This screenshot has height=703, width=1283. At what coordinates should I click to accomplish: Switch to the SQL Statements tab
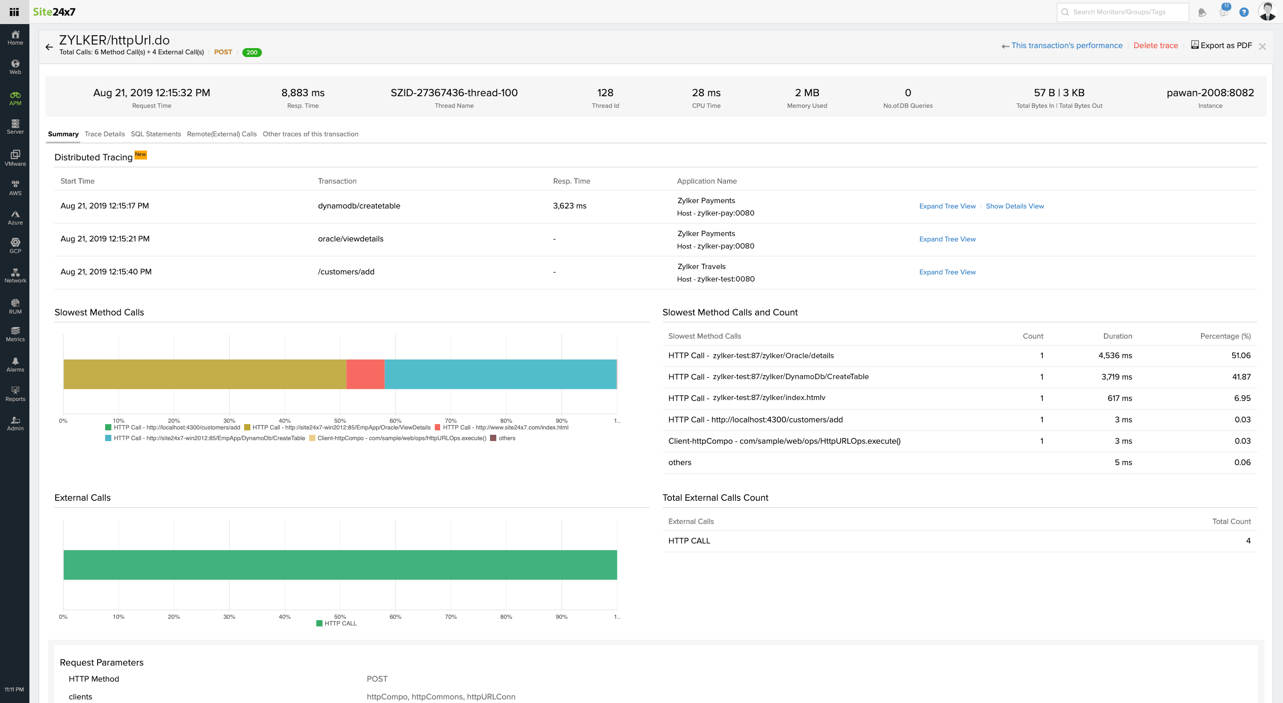pyautogui.click(x=154, y=134)
